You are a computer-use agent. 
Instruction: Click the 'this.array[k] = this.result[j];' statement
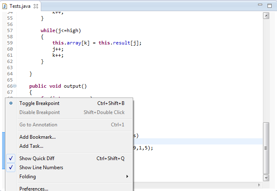coord(97,43)
